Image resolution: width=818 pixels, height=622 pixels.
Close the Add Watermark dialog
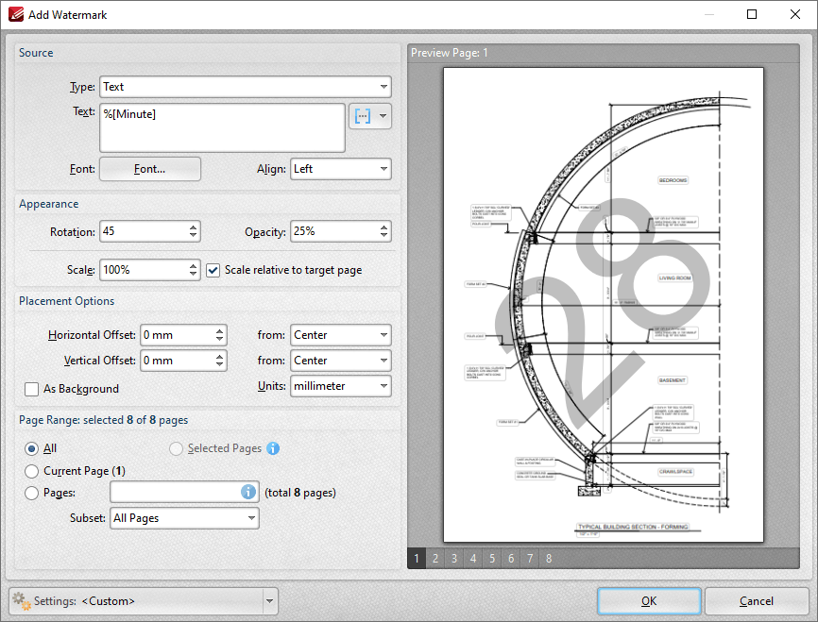pos(795,14)
